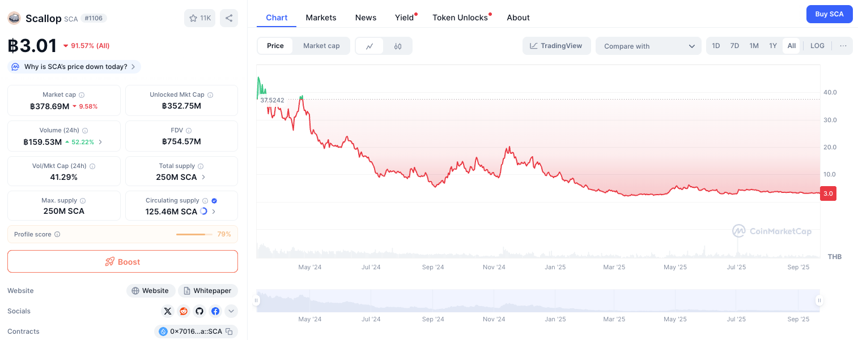Open the Chart tab
This screenshot has width=858, height=340.
click(x=277, y=18)
